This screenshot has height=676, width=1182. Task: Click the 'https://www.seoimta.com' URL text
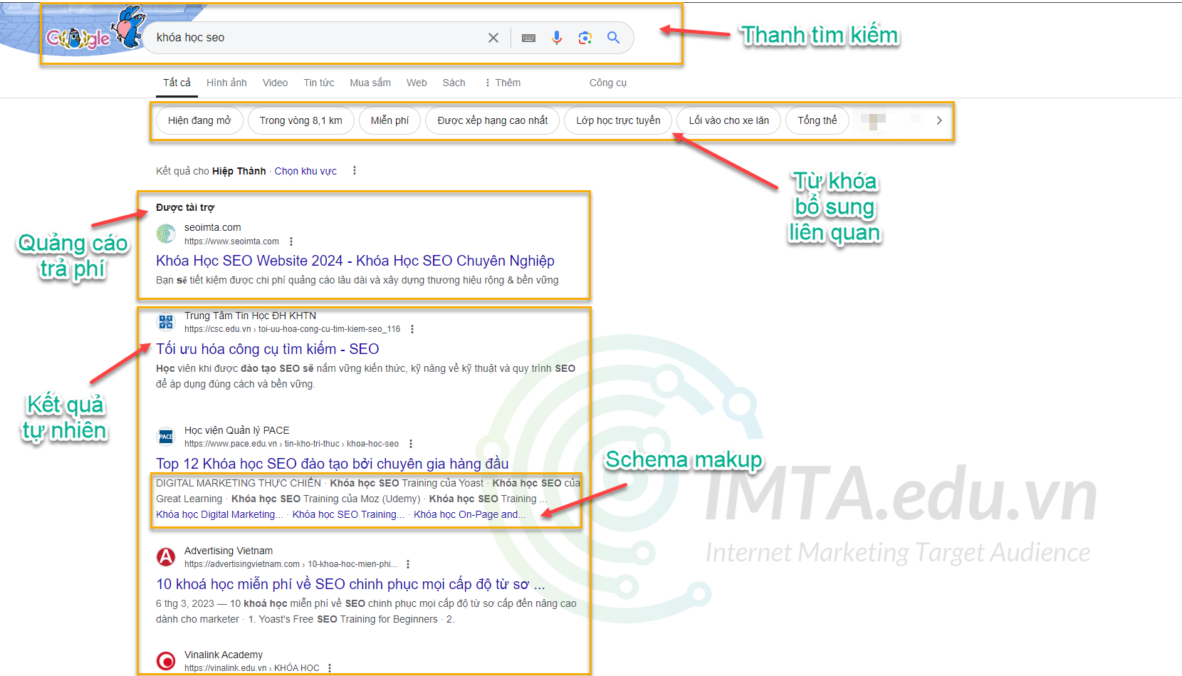[231, 241]
